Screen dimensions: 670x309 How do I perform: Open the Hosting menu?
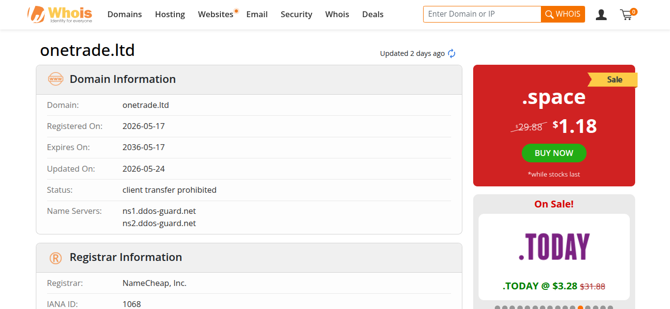tap(170, 14)
